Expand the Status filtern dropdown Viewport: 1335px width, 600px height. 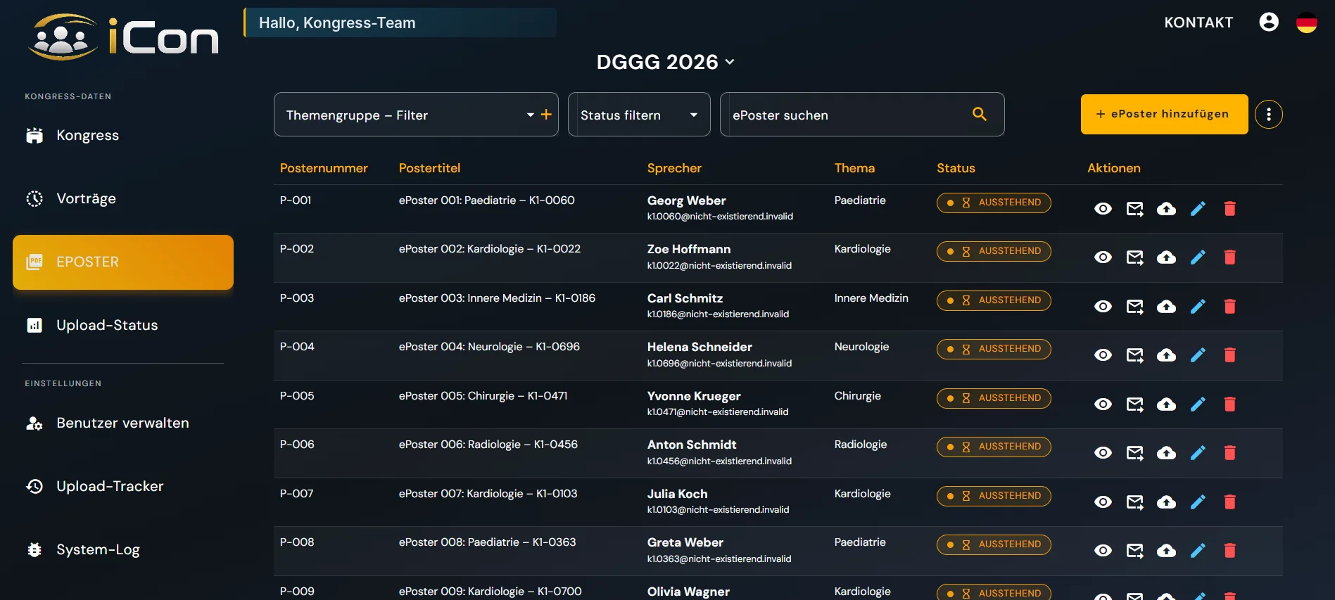(x=639, y=115)
